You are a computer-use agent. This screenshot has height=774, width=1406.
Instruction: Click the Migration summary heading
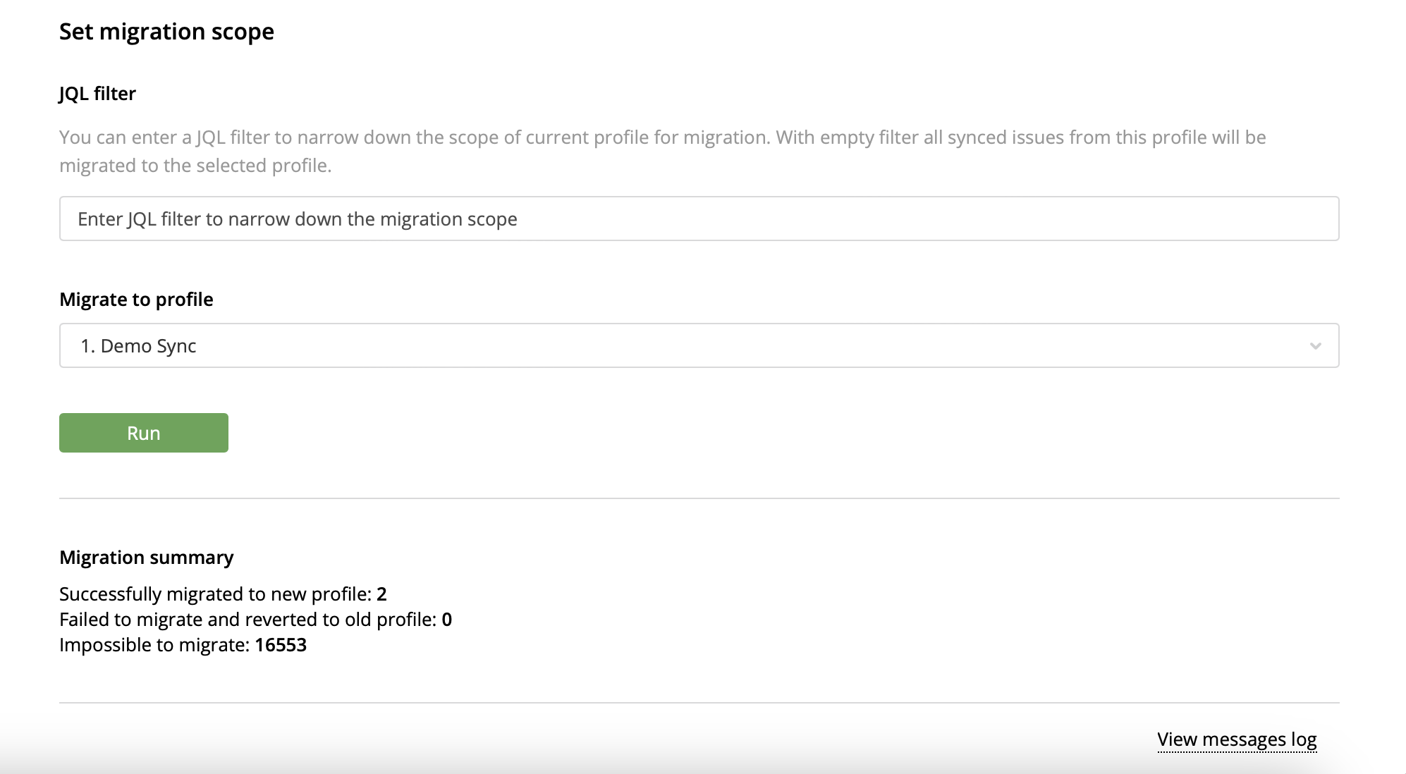[146, 558]
